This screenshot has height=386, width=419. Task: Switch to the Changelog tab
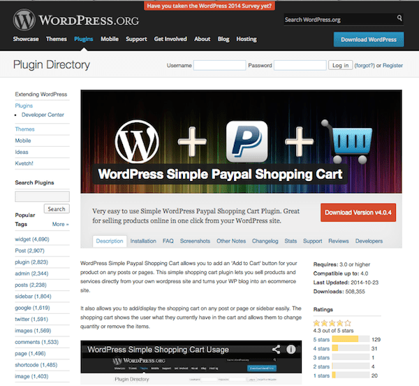point(265,241)
